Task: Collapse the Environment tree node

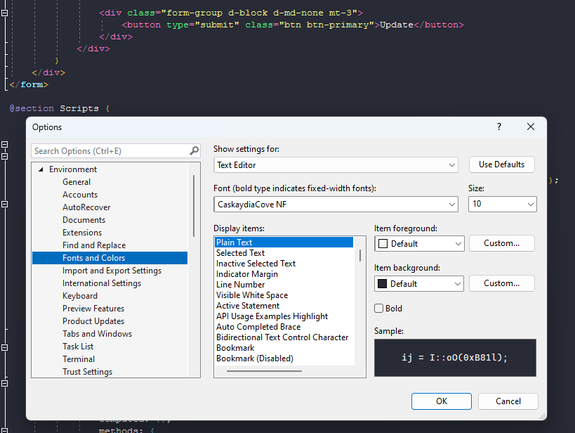Action: pyautogui.click(x=41, y=169)
